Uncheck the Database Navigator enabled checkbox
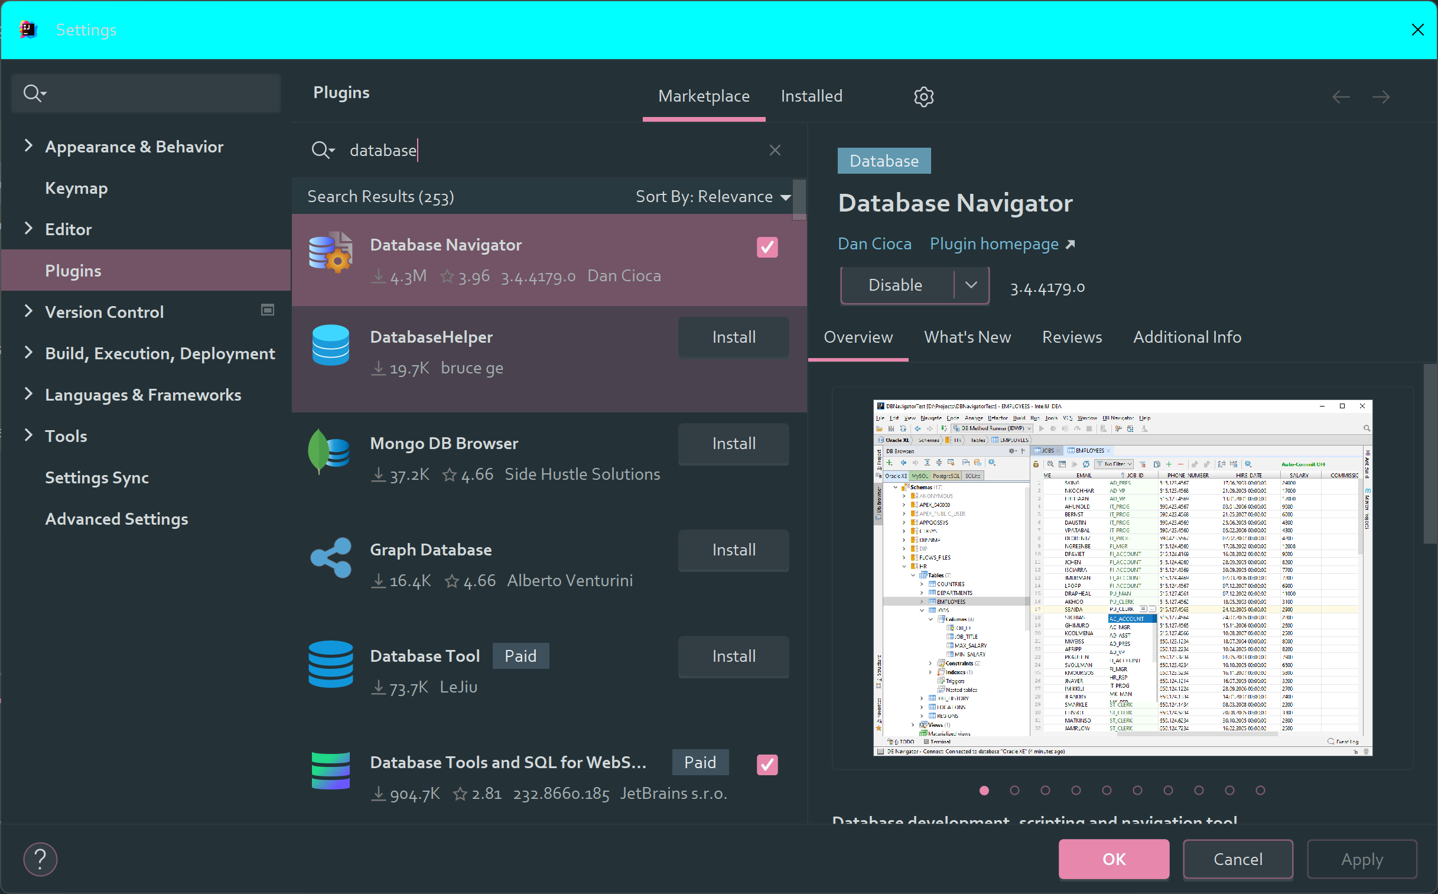This screenshot has height=894, width=1438. pos(767,247)
